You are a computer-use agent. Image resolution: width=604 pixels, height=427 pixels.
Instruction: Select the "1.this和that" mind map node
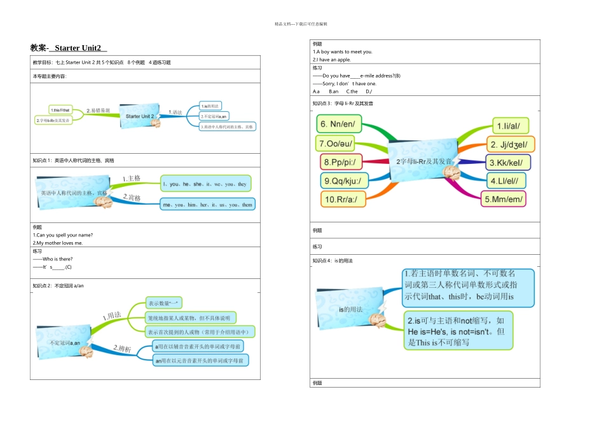[x=60, y=110]
